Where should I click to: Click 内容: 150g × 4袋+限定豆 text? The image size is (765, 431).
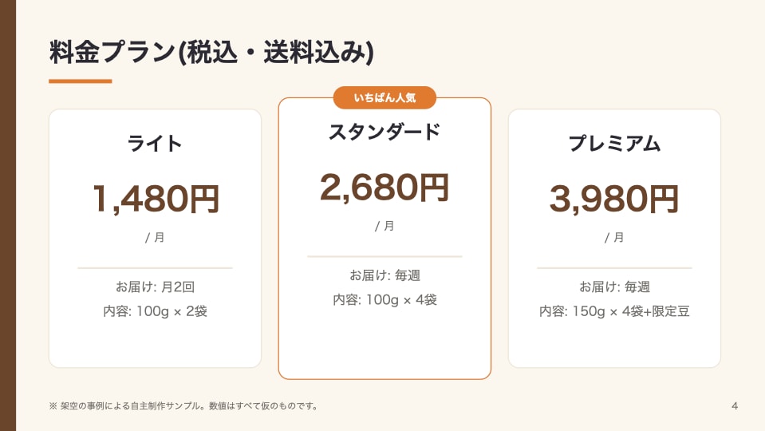(x=614, y=311)
